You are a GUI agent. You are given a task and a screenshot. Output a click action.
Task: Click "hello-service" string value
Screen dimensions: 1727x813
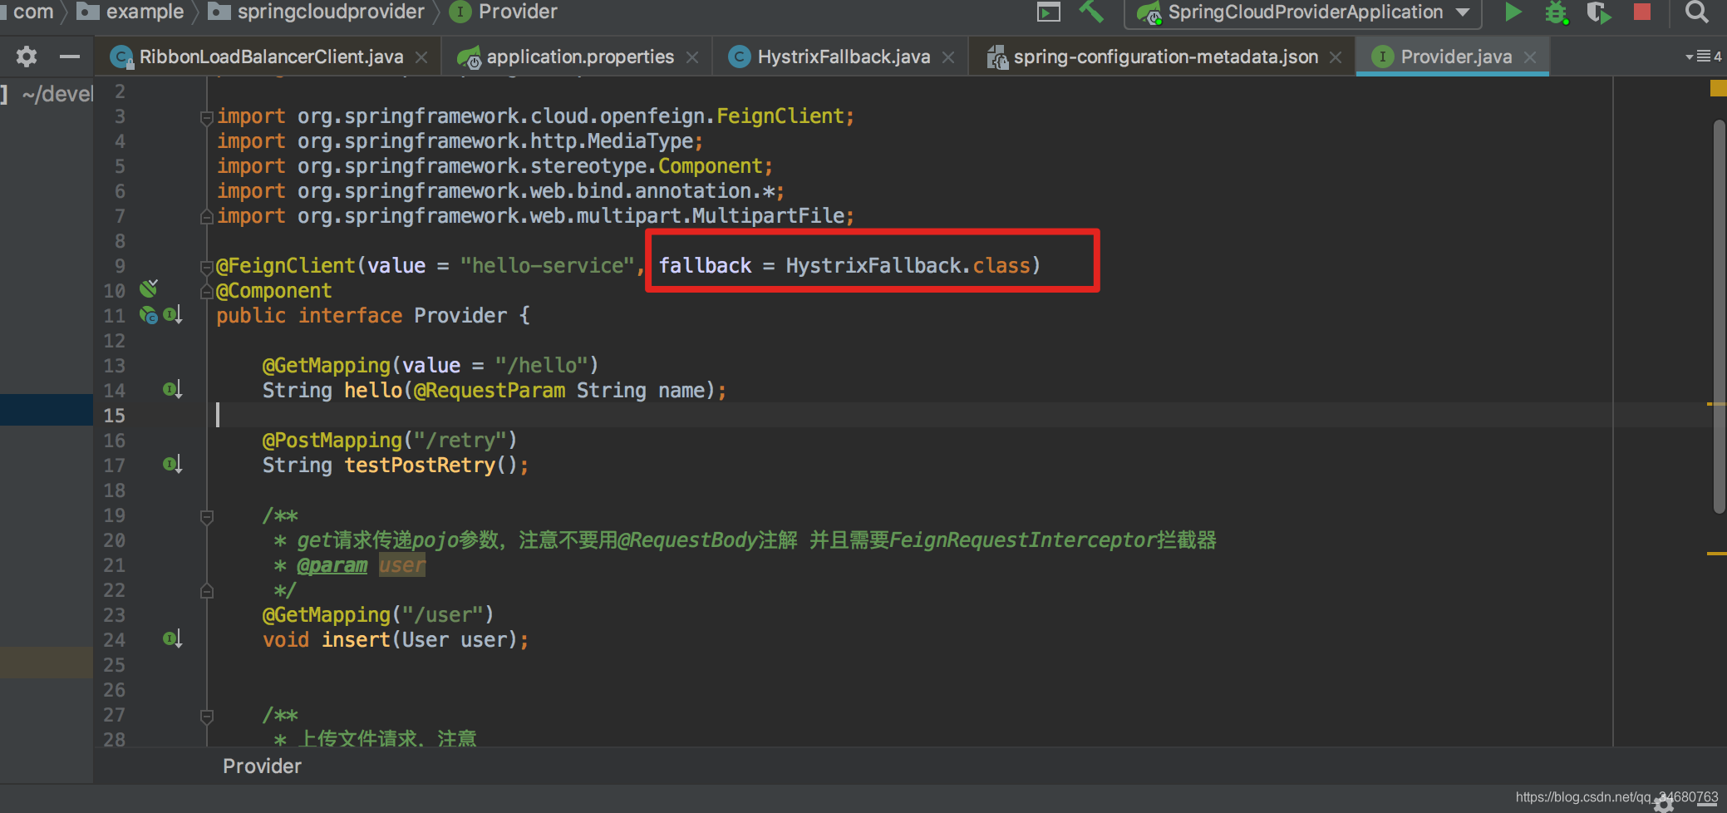(x=548, y=265)
